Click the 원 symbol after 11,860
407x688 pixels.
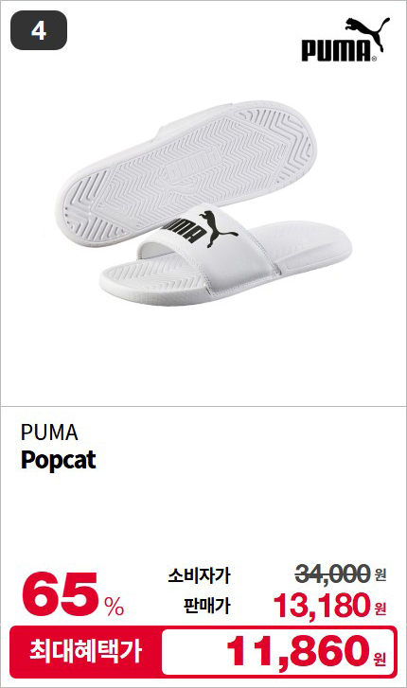click(x=380, y=658)
